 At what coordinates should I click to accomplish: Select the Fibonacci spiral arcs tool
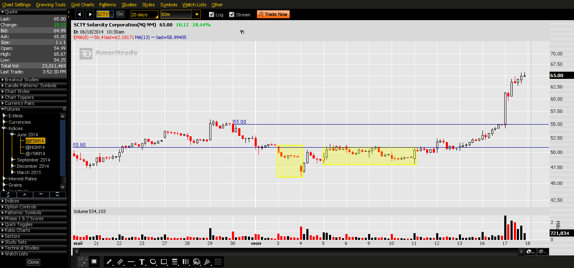pos(197,262)
